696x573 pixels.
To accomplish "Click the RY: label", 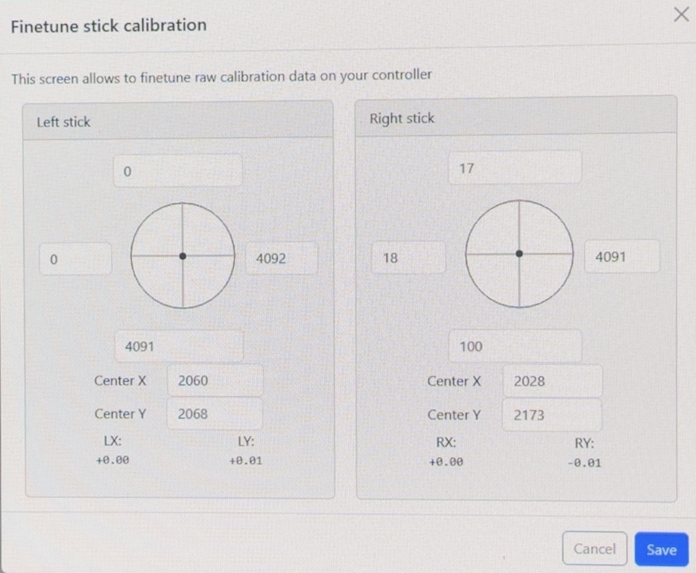I will [x=584, y=443].
